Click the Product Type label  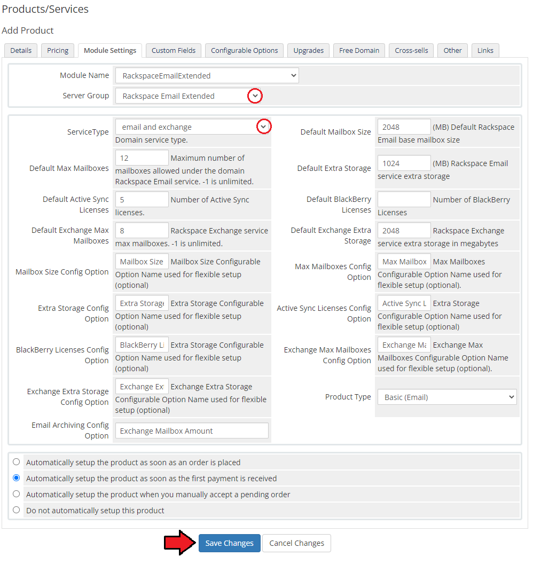click(x=348, y=397)
